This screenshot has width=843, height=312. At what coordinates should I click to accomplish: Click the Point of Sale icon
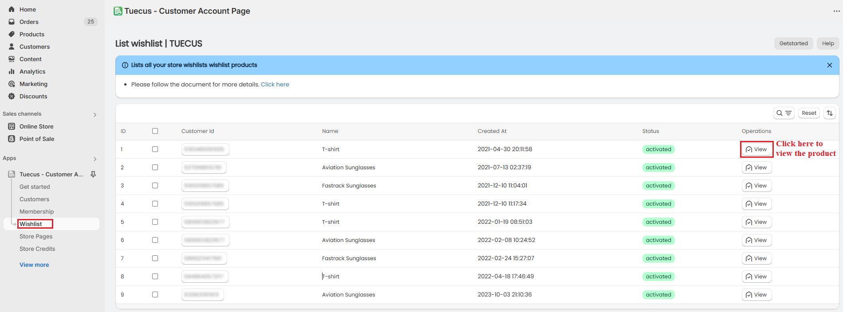(12, 139)
